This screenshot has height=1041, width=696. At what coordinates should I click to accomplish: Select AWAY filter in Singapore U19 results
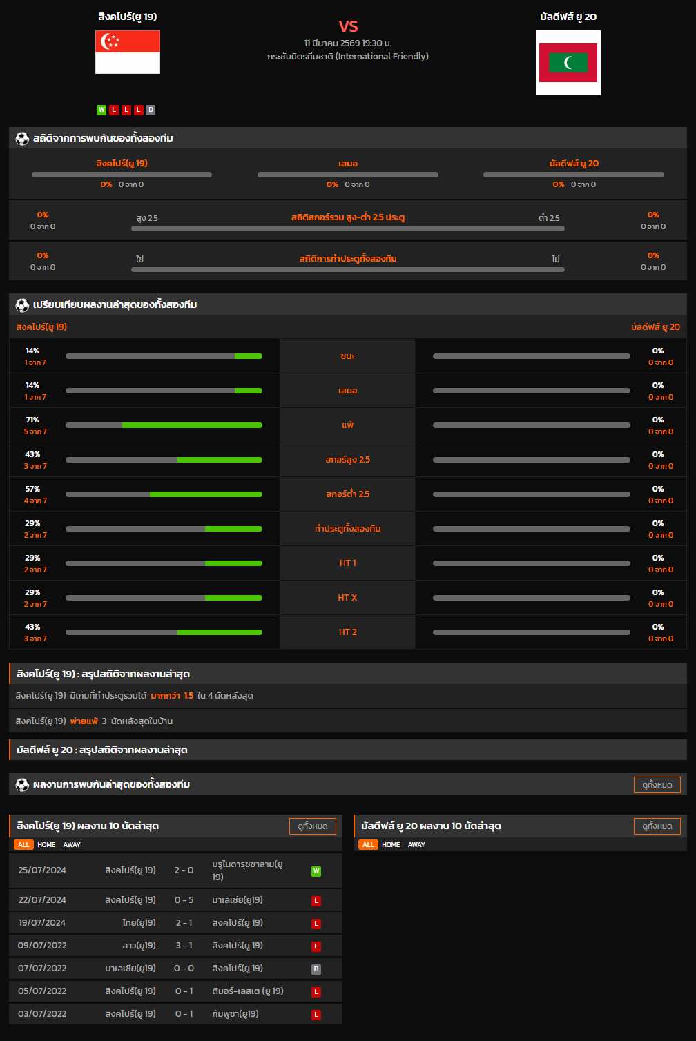coord(72,845)
